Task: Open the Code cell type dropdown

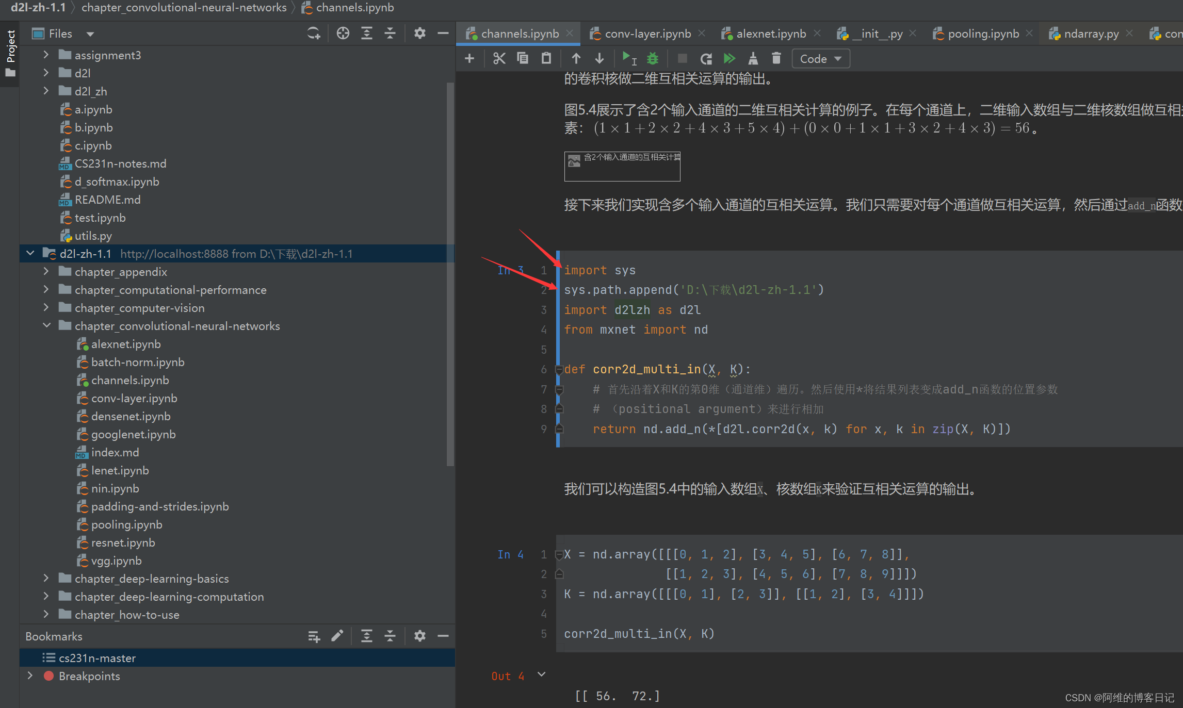Action: point(820,59)
